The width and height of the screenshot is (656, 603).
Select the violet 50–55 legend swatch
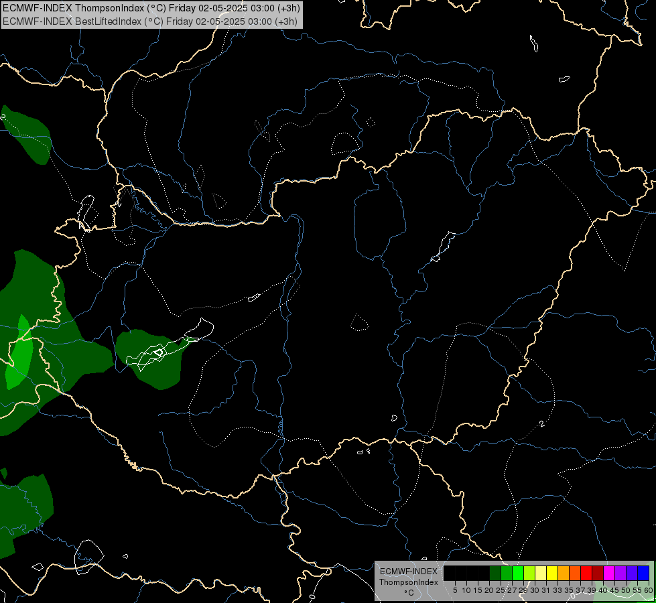pyautogui.click(x=632, y=573)
